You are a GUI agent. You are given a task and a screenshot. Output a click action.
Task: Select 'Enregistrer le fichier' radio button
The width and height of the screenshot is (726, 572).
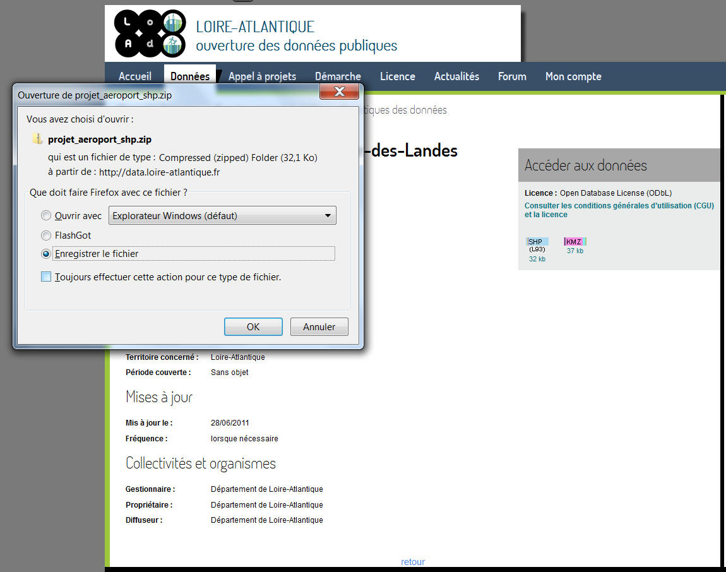click(46, 254)
